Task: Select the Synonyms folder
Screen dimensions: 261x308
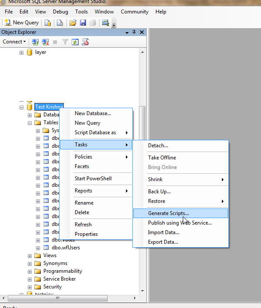Action: (x=55, y=263)
